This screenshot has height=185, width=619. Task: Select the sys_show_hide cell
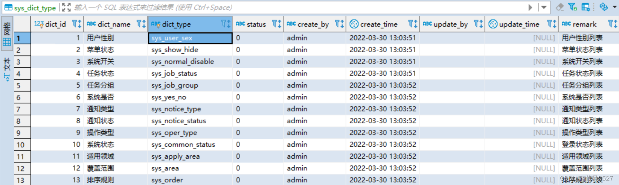pyautogui.click(x=190, y=50)
